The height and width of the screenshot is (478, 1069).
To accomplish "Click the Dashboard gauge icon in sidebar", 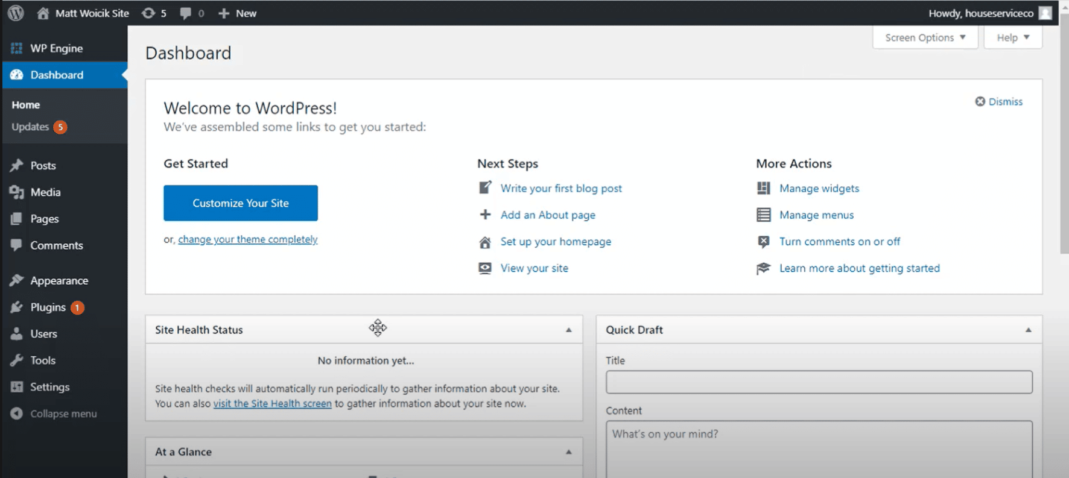I will pyautogui.click(x=16, y=75).
